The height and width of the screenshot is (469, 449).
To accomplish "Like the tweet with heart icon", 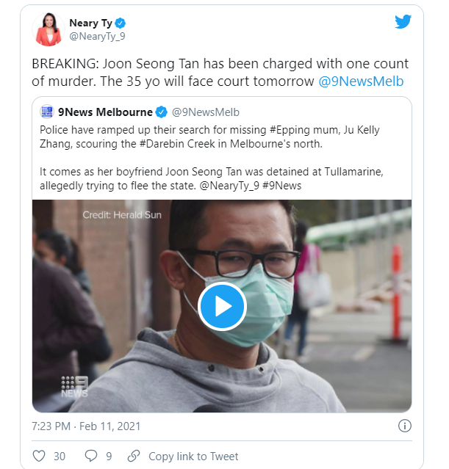I will (38, 456).
